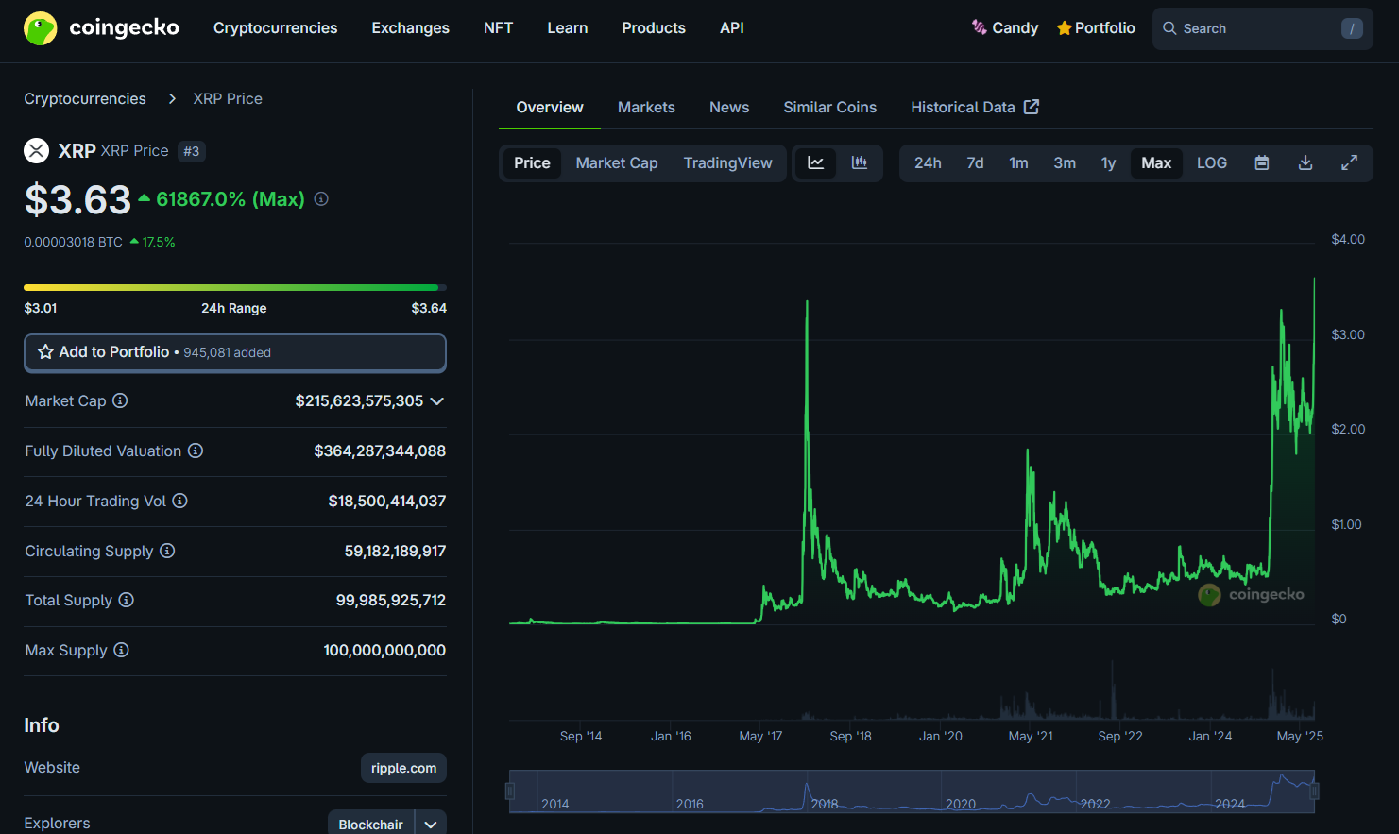Image resolution: width=1399 pixels, height=834 pixels.
Task: Set chart range to 7d
Action: coord(975,162)
